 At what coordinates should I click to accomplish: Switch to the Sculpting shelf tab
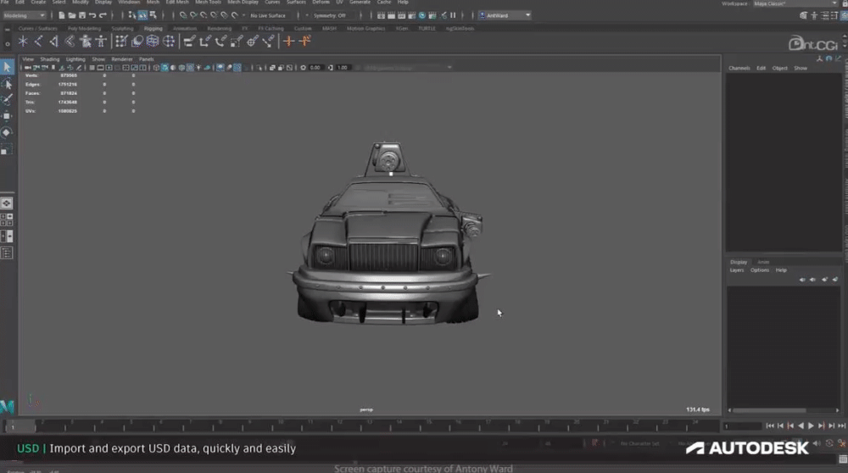pos(122,29)
